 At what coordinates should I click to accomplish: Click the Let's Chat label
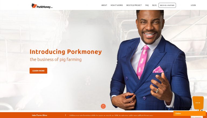184,109
